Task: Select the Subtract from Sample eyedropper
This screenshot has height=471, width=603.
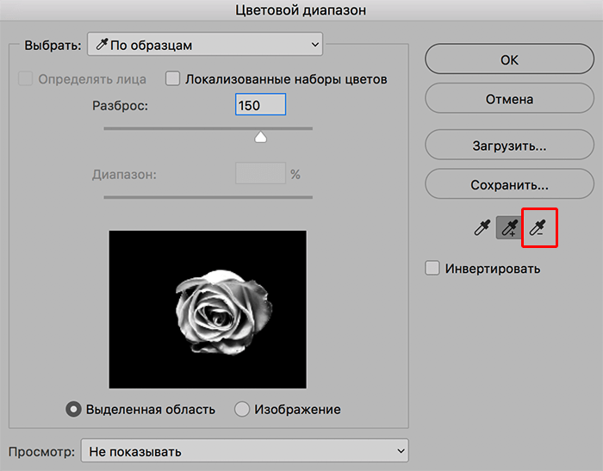Action: pos(538,227)
